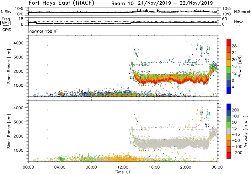The image size is (251, 174).
Task: Click the −100 label on Velocity colorbar
Action: point(237,147)
